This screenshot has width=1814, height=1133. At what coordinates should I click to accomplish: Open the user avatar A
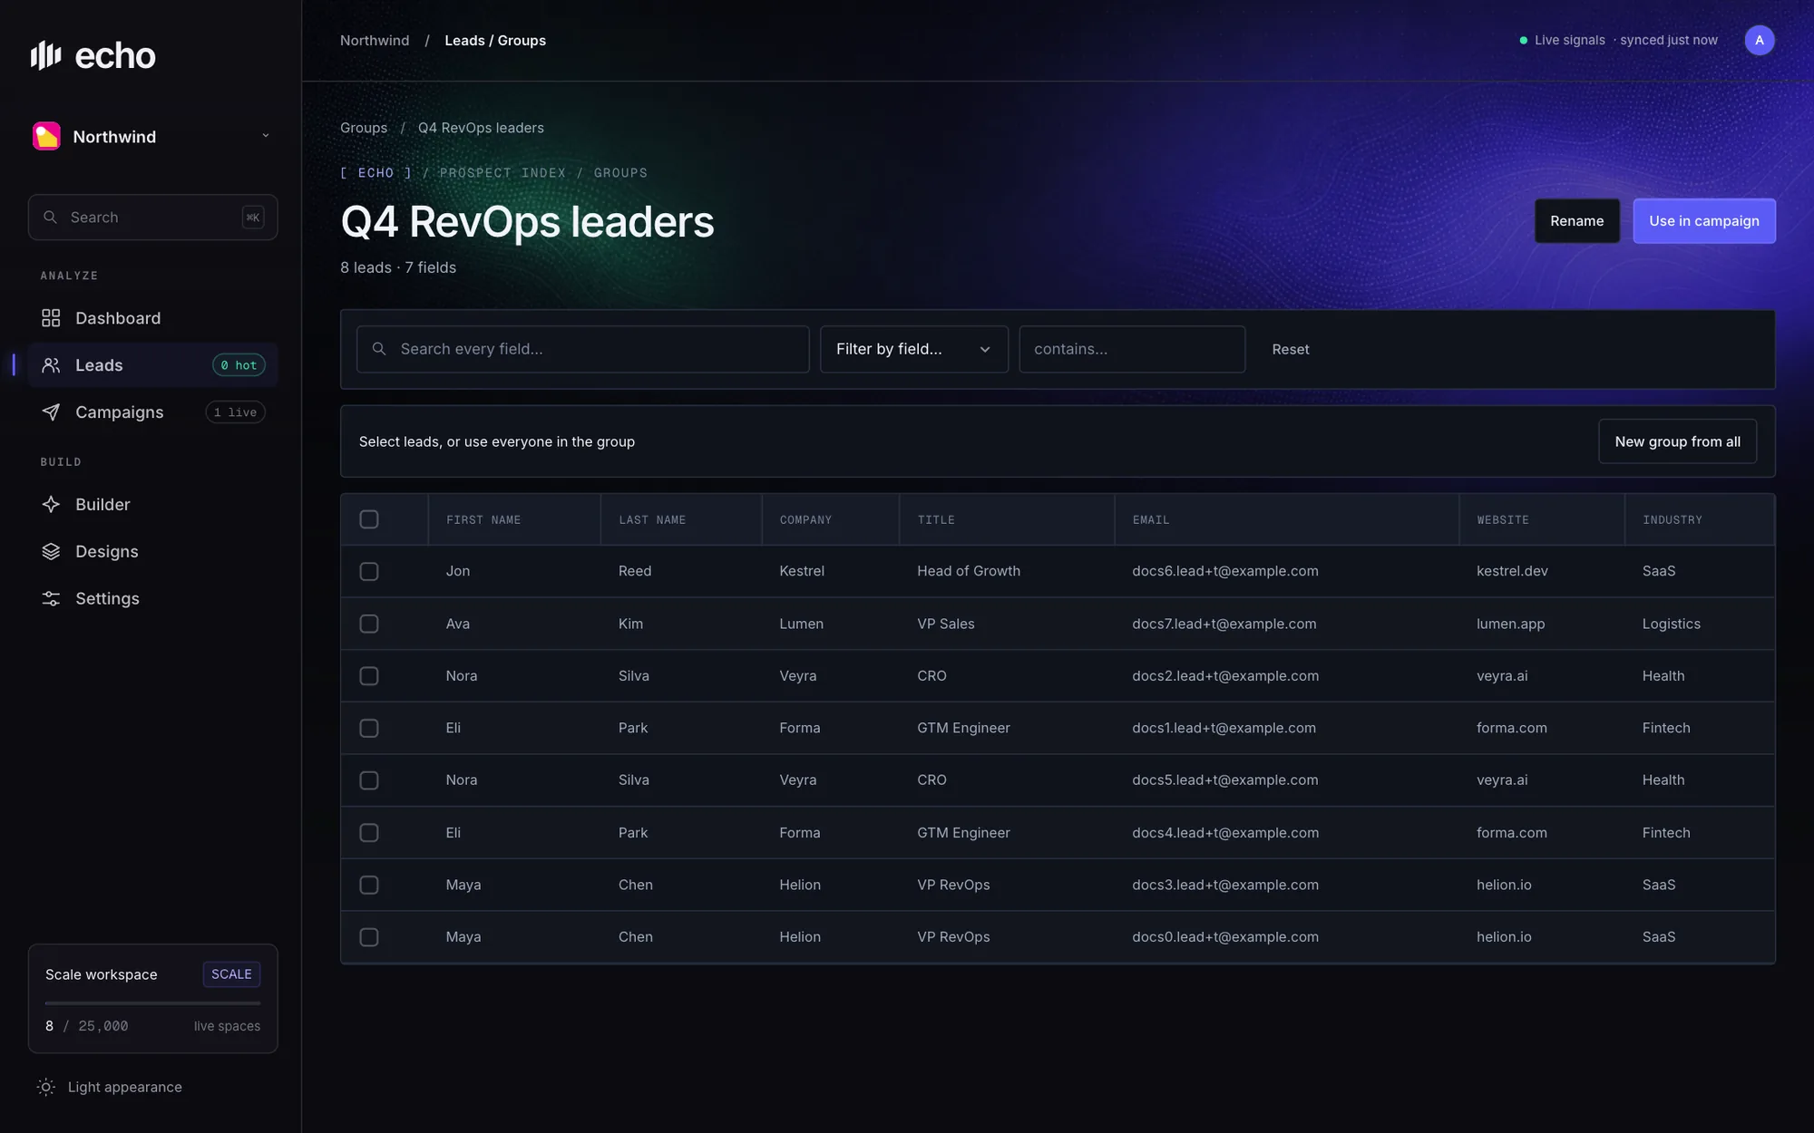click(x=1760, y=40)
